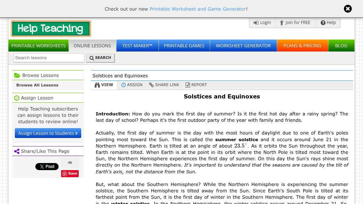Image resolution: width=363 pixels, height=204 pixels.
Task: Toggle the Assign Lesson section
Action: [x=48, y=98]
